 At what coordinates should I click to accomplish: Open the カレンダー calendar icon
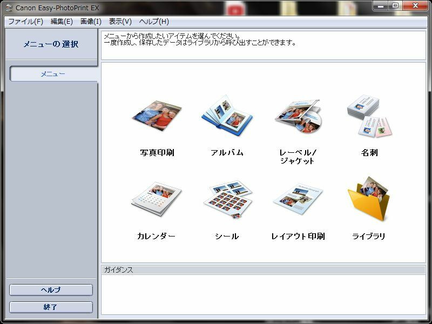[x=157, y=199]
